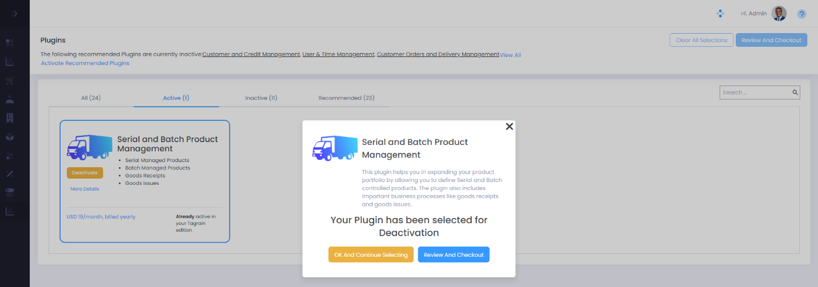
Task: Open the person icon in sidebar
Action: [10, 99]
